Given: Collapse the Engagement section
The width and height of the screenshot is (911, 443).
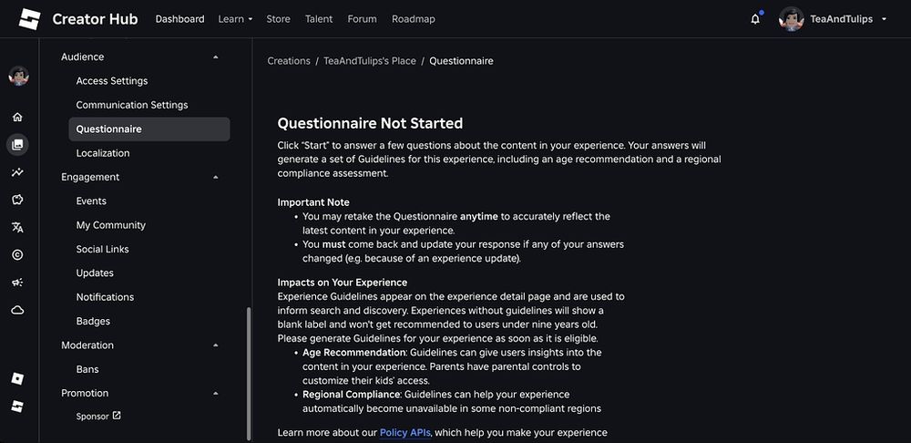Looking at the screenshot, I should pyautogui.click(x=216, y=177).
